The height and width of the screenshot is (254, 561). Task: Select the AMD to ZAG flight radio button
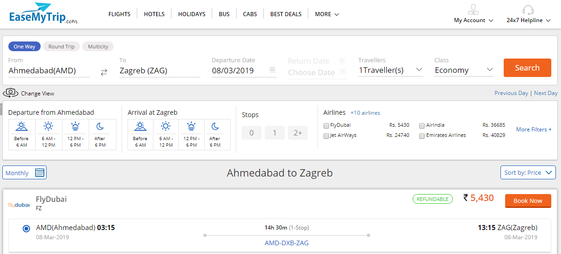click(26, 228)
